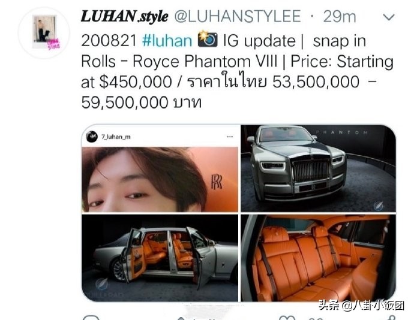The image size is (414, 320).
Task: Click the share icon below the tweet
Action: point(392,318)
